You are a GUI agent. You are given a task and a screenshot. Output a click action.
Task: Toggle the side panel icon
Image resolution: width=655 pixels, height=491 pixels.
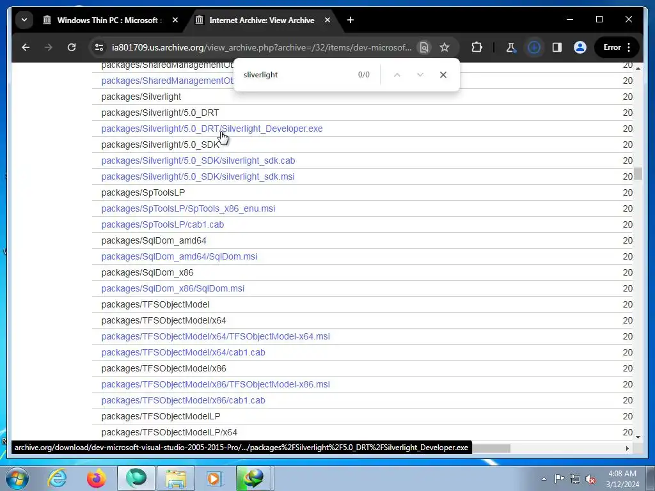pyautogui.click(x=557, y=47)
